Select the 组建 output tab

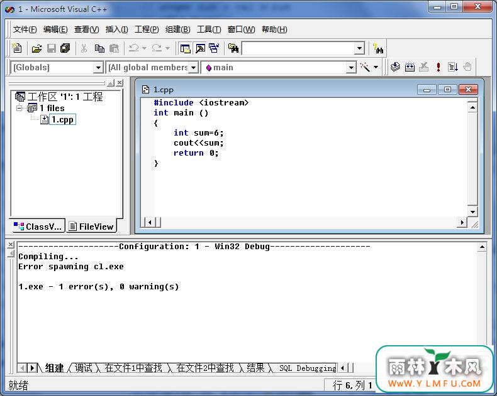point(54,368)
